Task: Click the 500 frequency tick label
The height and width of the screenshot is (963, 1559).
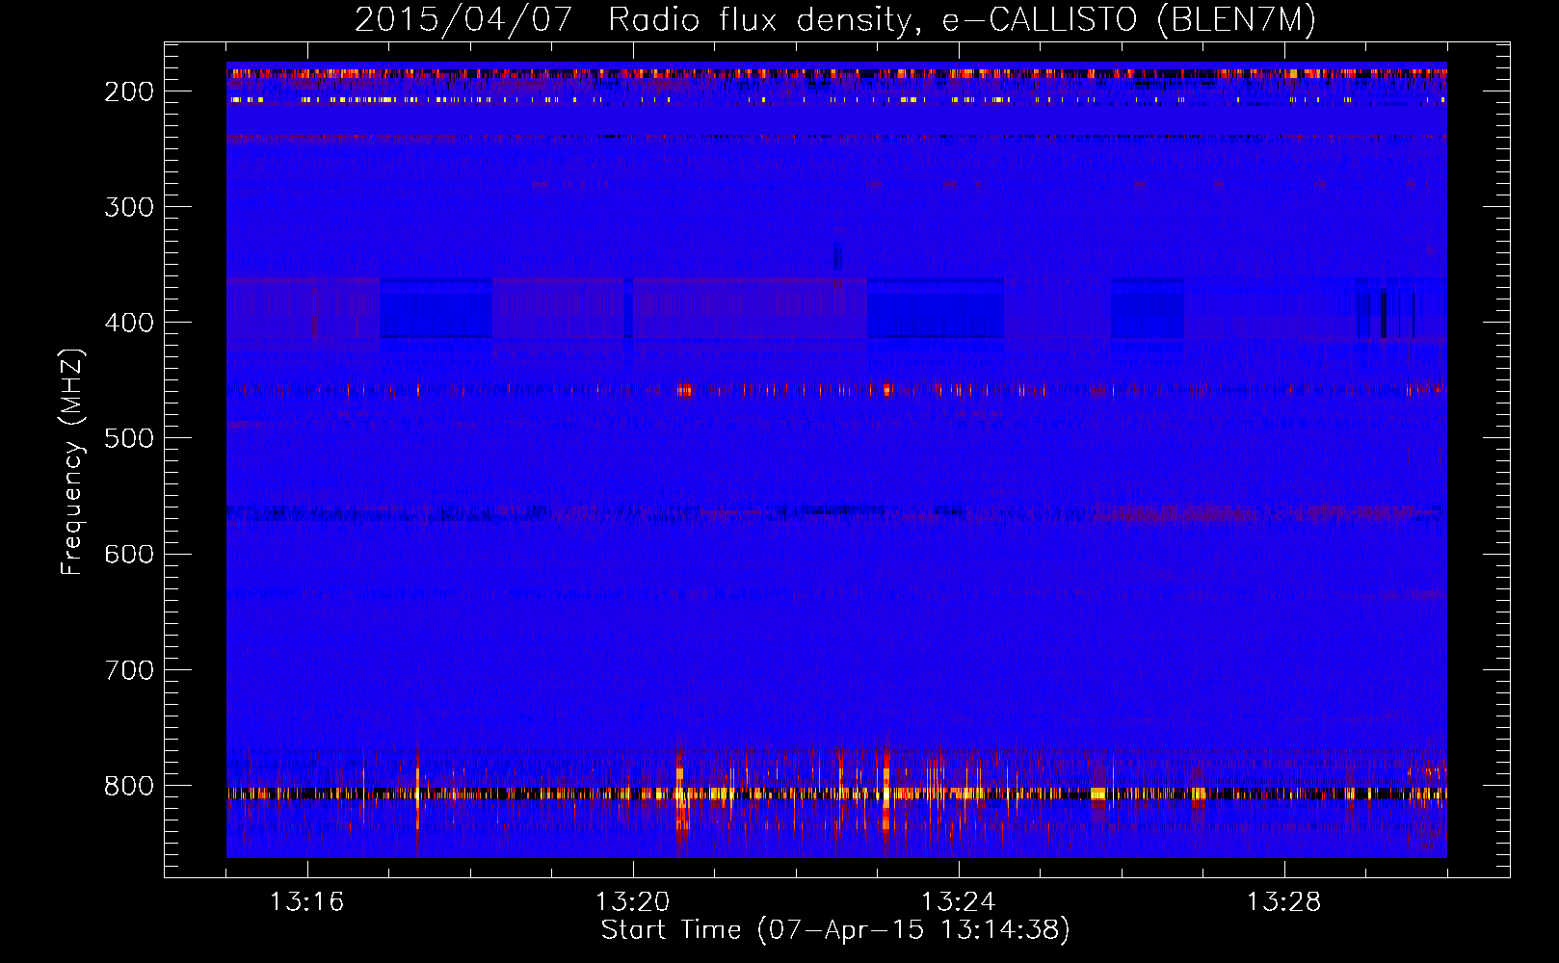Action: pos(129,438)
